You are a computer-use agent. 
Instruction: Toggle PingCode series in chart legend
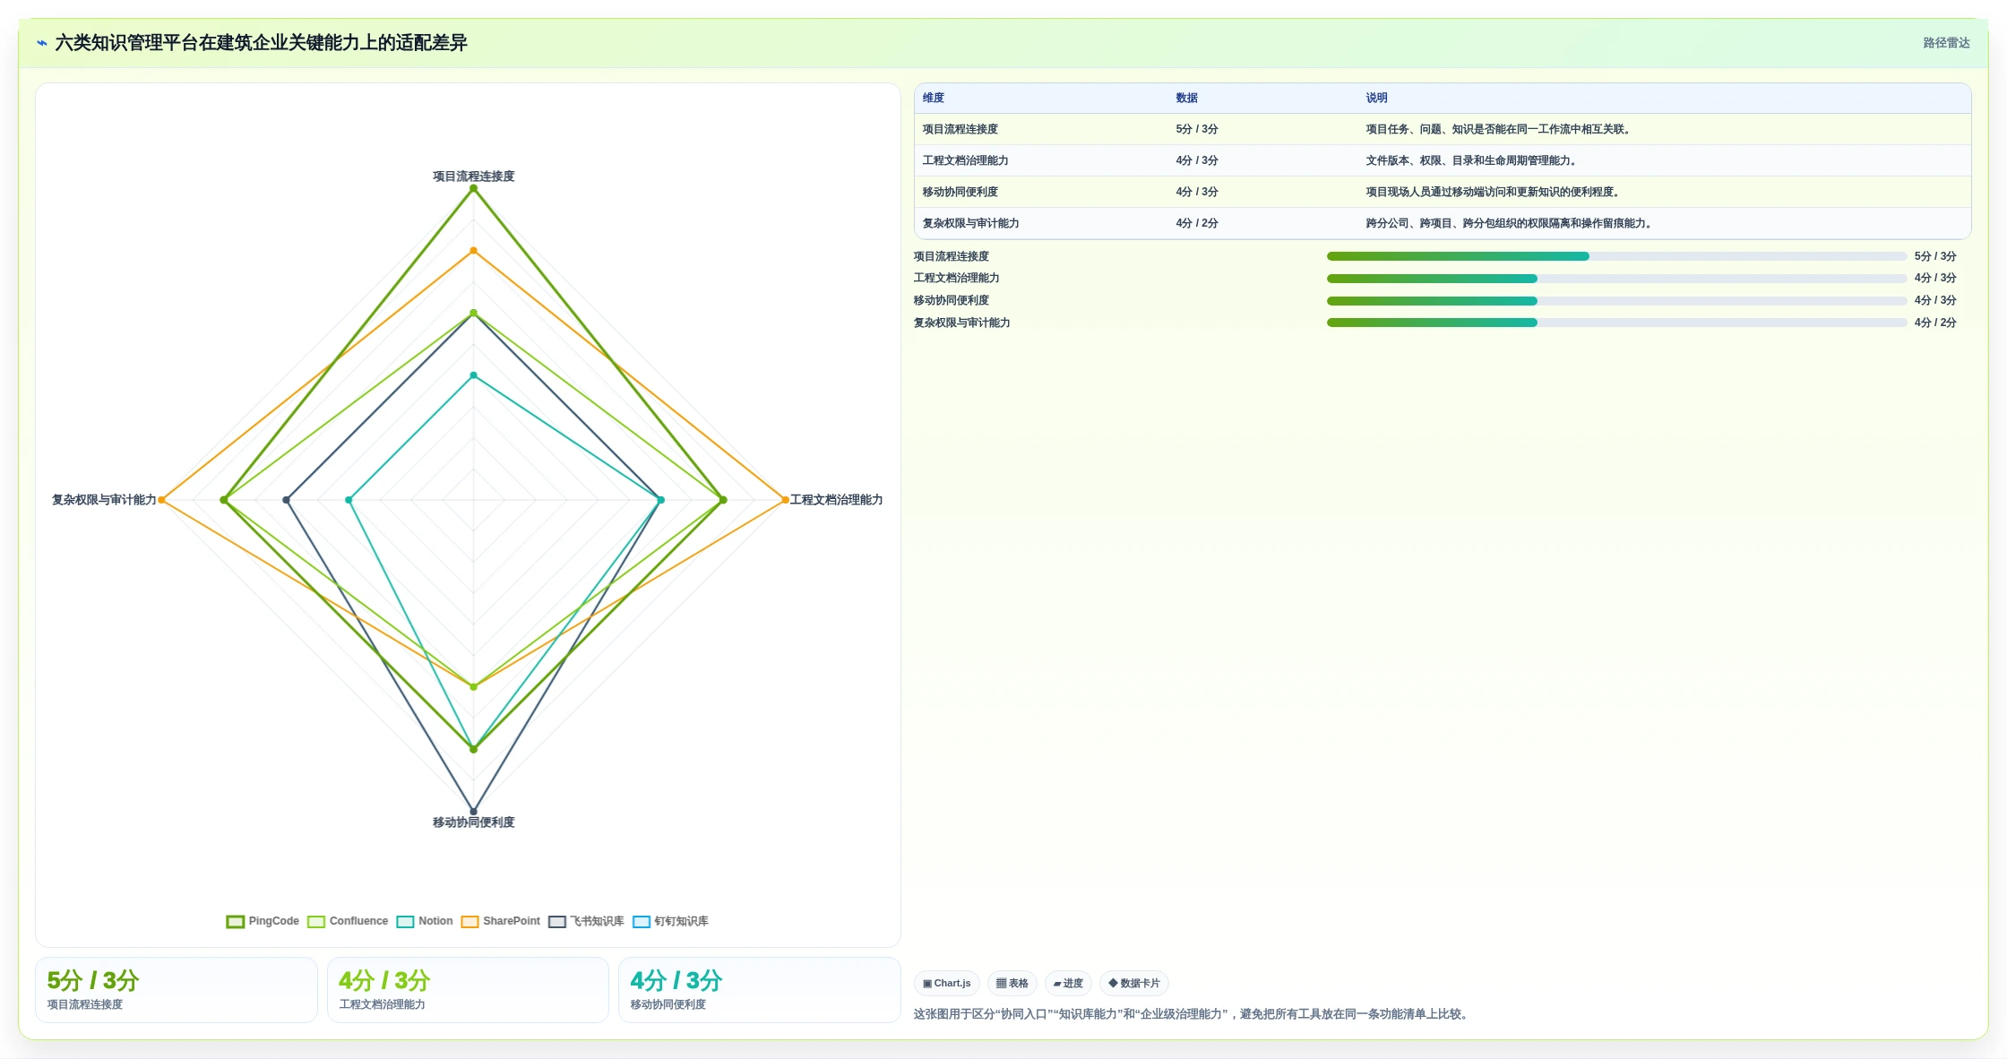[263, 921]
